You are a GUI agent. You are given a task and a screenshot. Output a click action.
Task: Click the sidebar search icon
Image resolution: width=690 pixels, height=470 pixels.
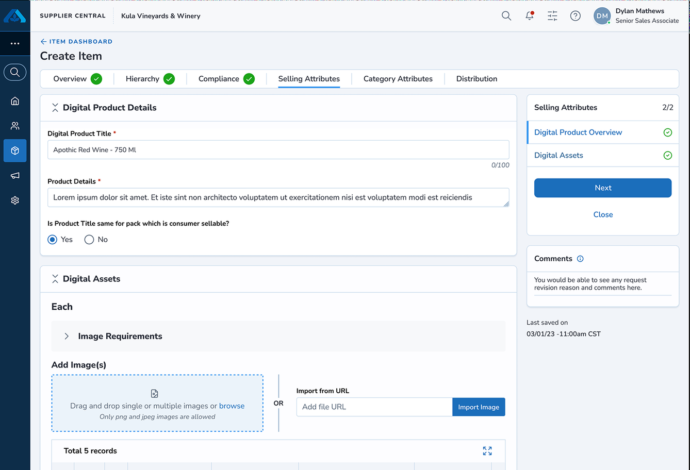pos(15,72)
